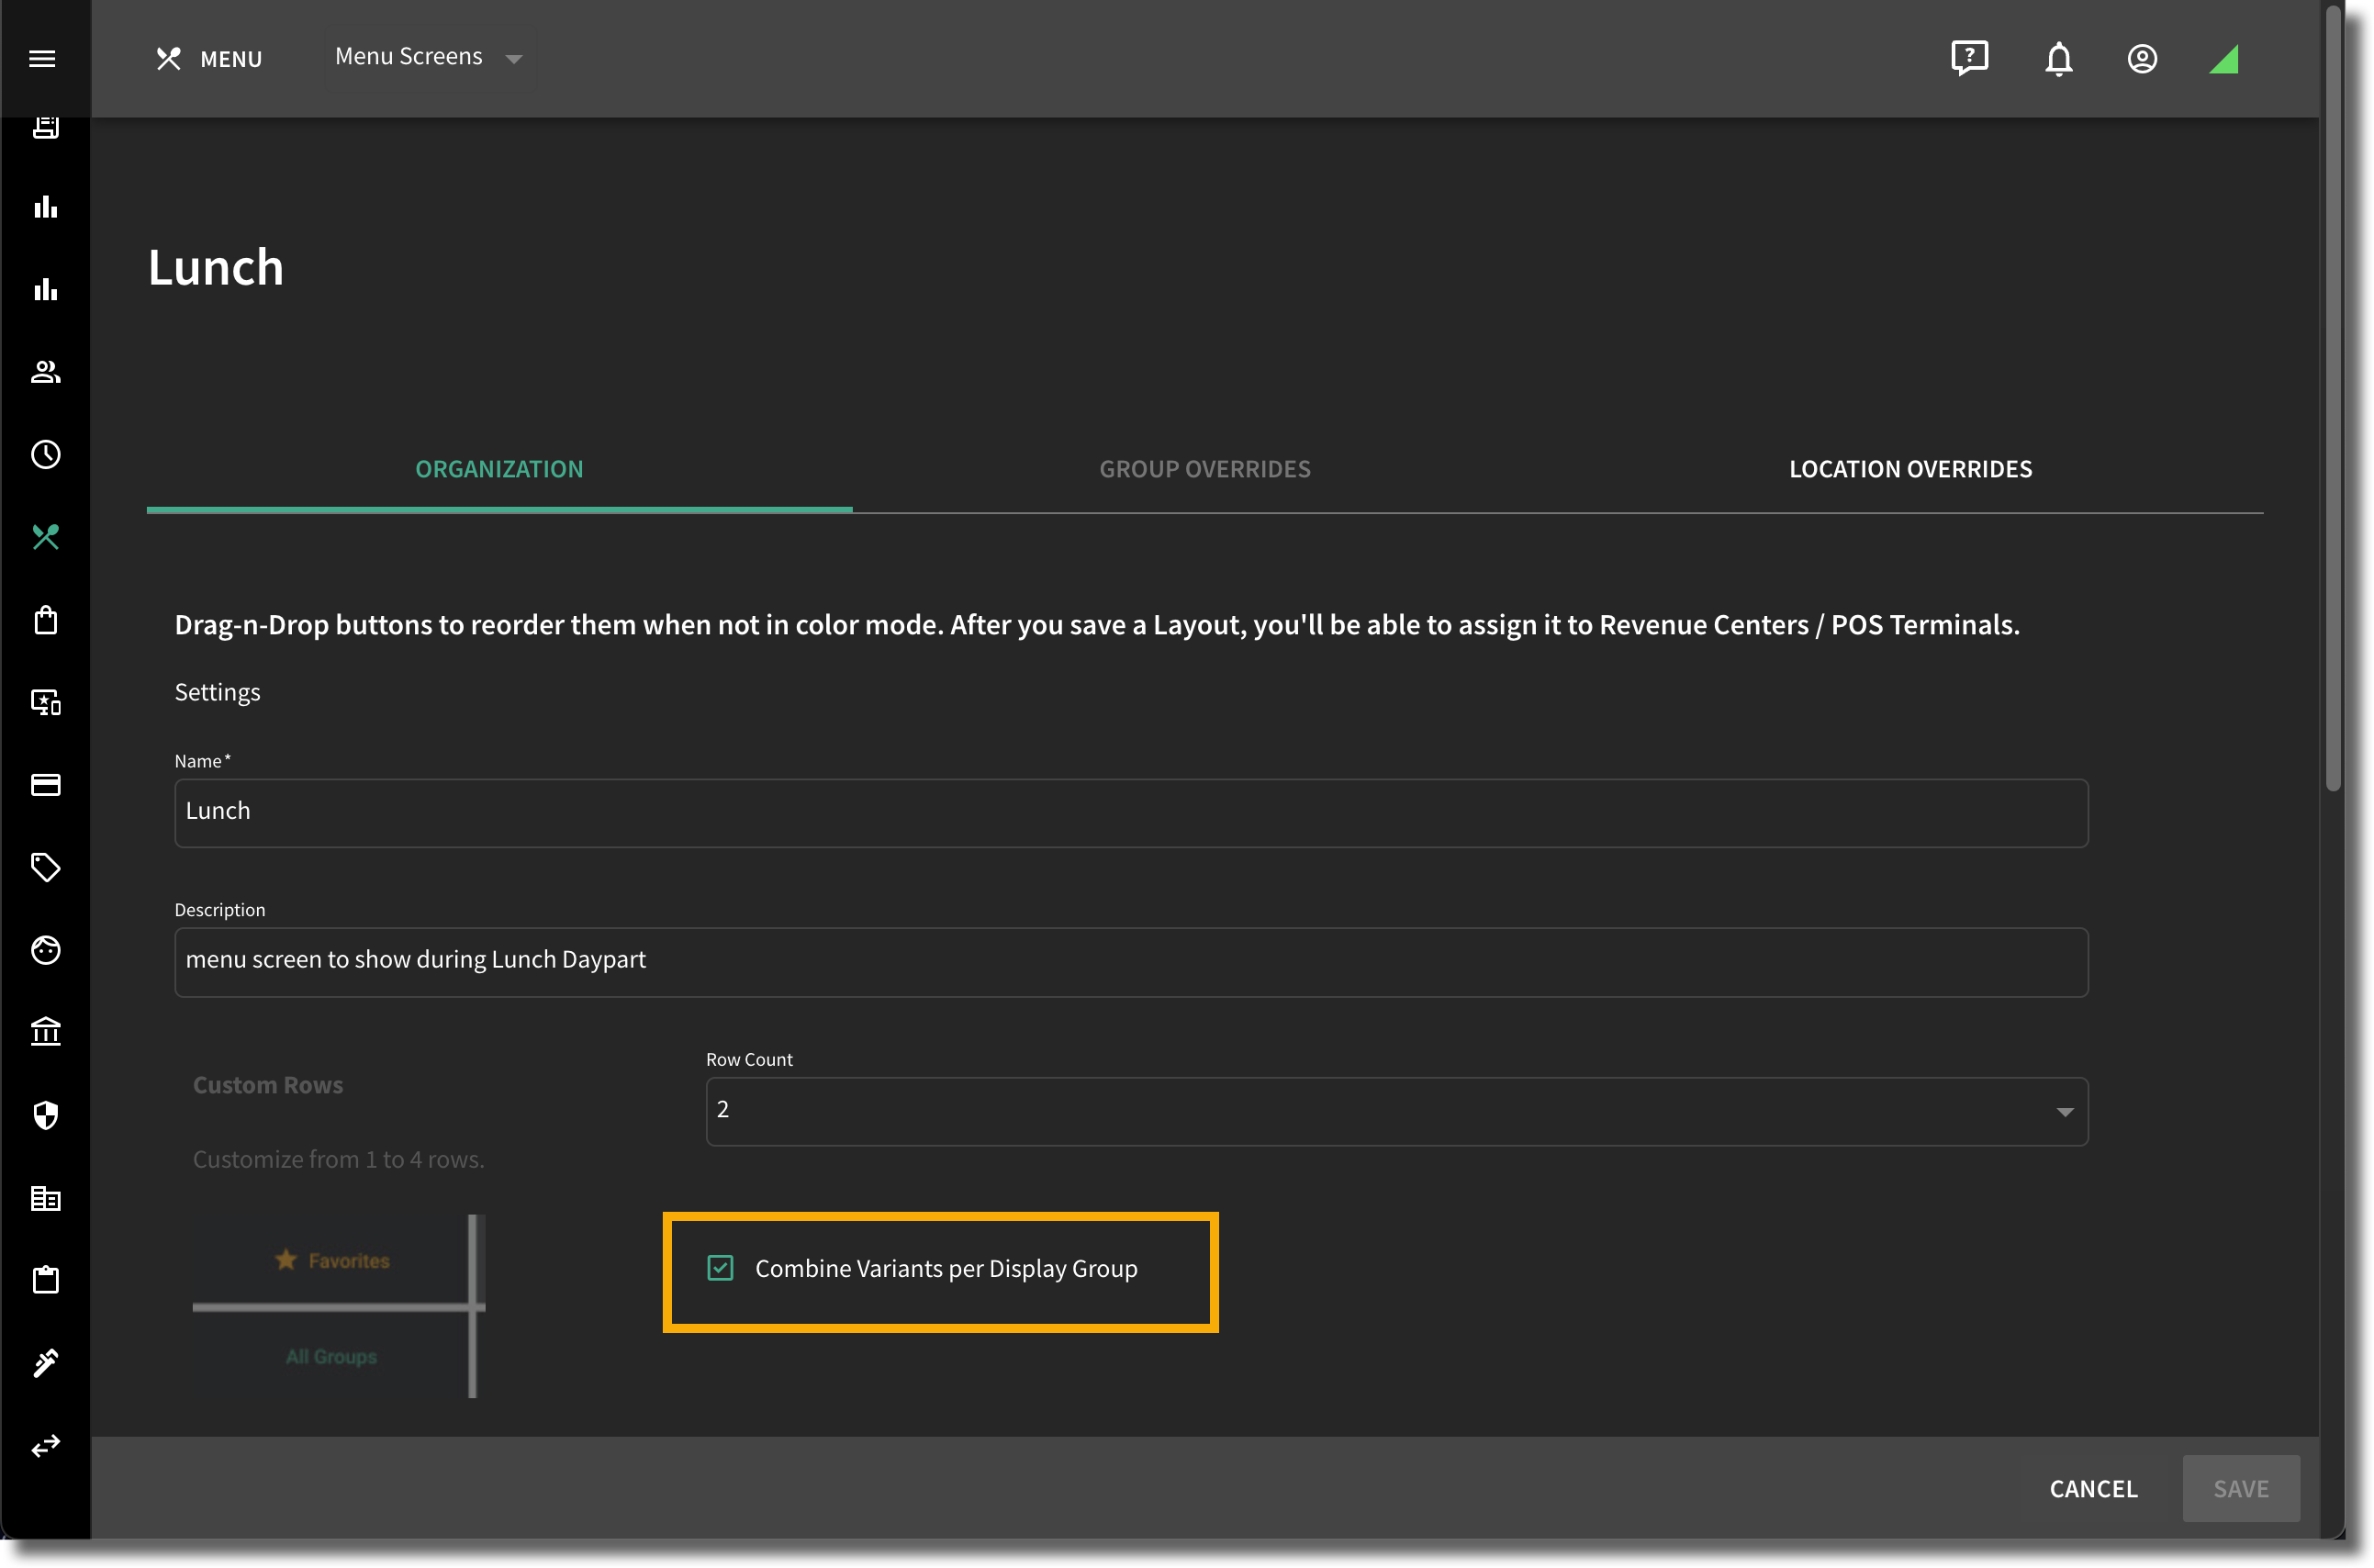Viewport: 2374px width, 1568px height.
Task: Open the security shield icon in sidebar
Action: 46,1115
